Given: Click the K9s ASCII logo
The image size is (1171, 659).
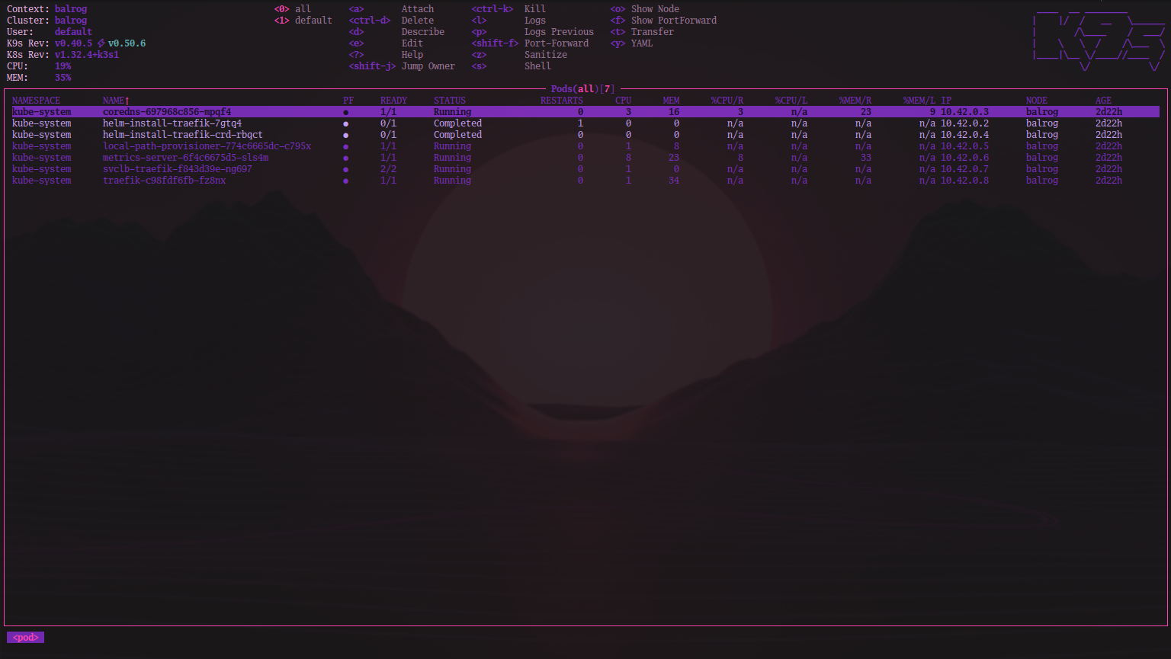Looking at the screenshot, I should (1099, 40).
